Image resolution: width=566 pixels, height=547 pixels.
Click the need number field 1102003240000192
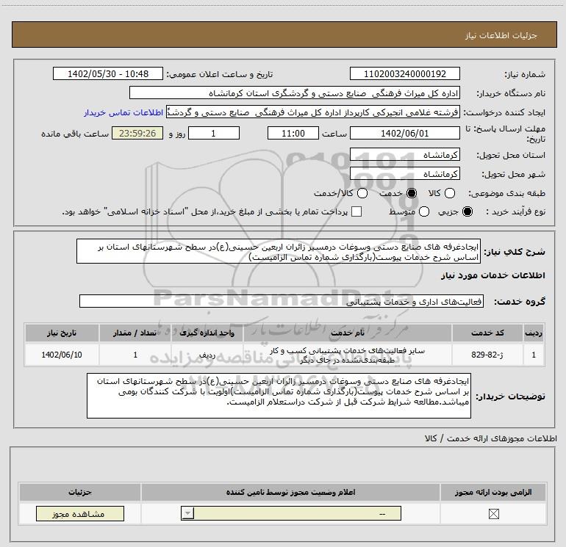(x=404, y=73)
